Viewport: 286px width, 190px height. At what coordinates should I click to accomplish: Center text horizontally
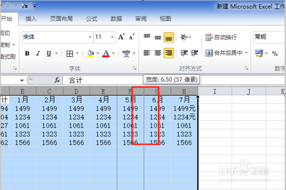[x=158, y=53]
